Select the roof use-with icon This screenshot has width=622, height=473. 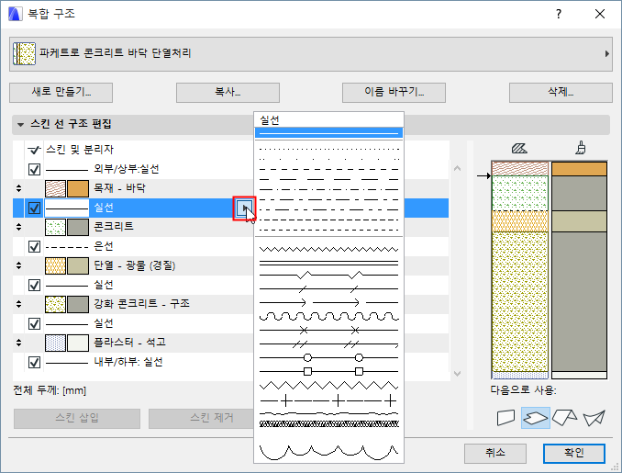pos(564,418)
